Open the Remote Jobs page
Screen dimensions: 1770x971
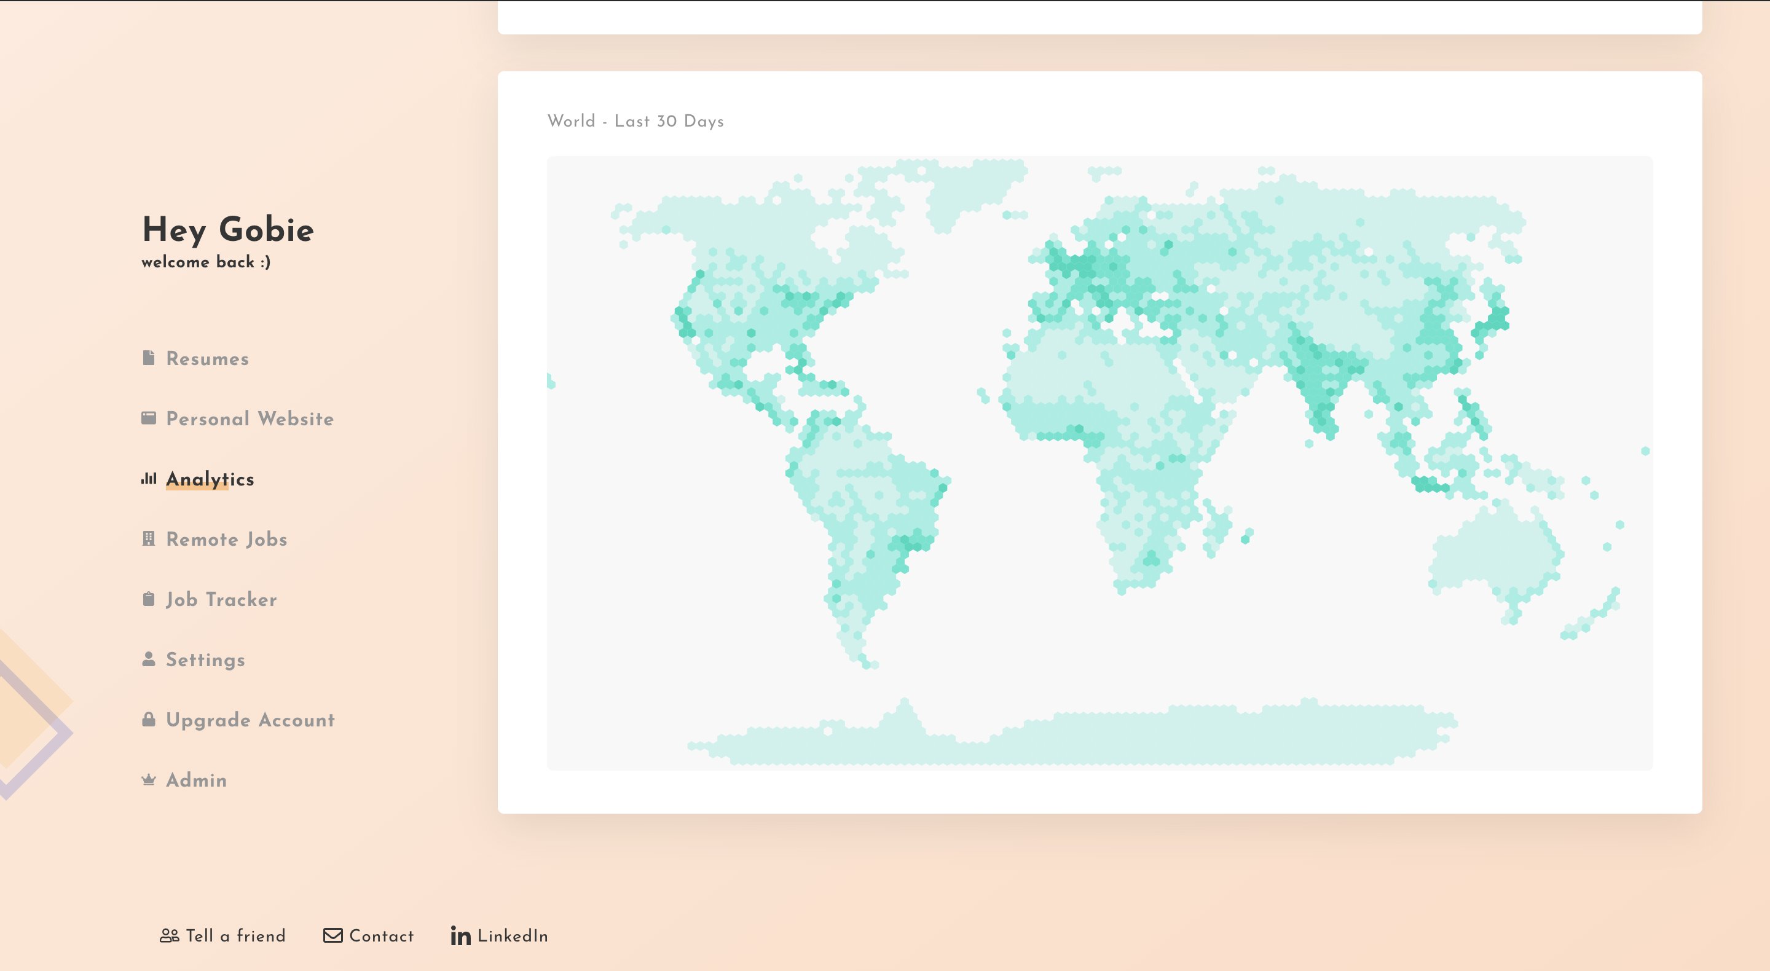227,539
